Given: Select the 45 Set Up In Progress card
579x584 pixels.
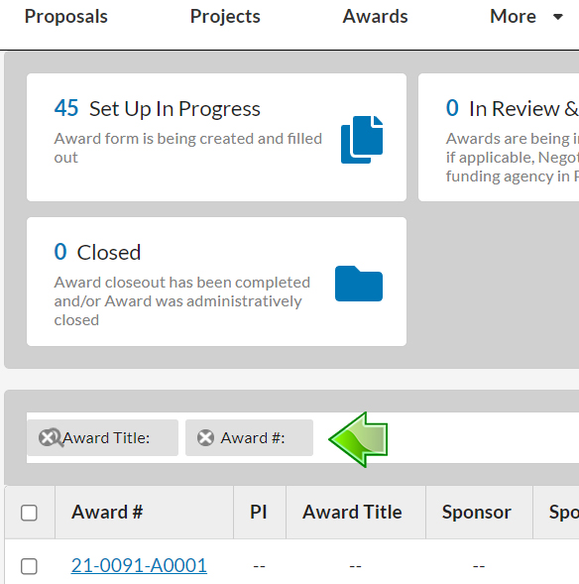Looking at the screenshot, I should point(216,138).
